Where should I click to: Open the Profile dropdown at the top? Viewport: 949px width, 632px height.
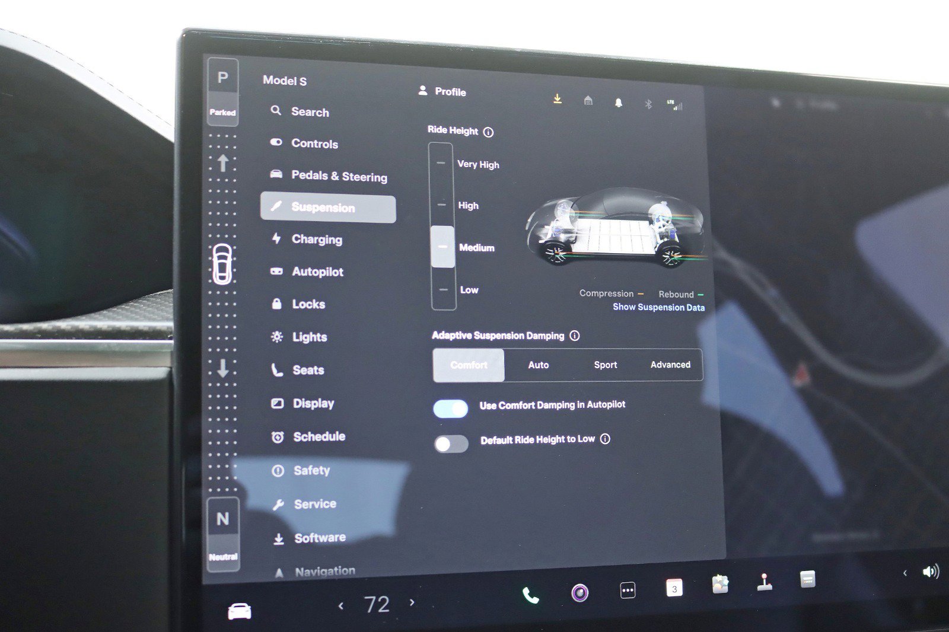coord(443,92)
